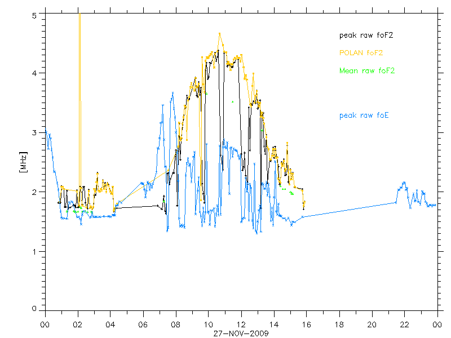Click the y-axis value '0'

click(x=34, y=308)
